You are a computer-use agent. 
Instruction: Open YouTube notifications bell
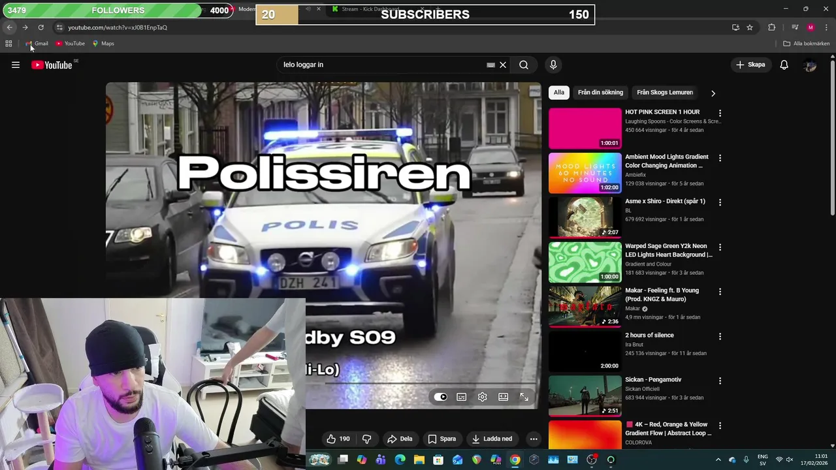[x=784, y=65]
